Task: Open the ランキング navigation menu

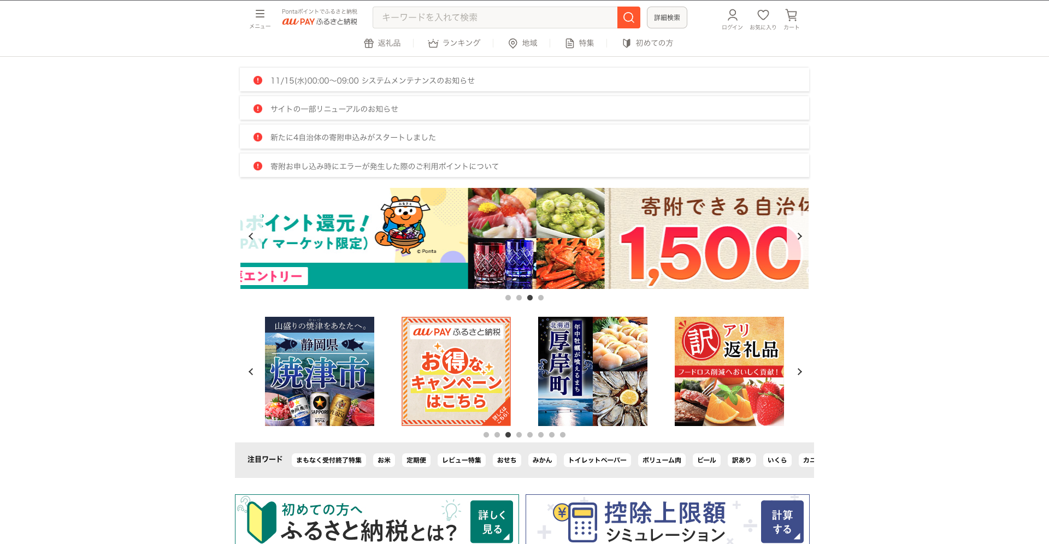Action: click(454, 43)
